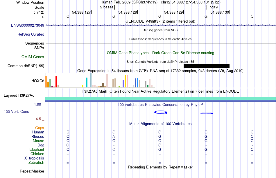The image size is (276, 178).
Task: Open the RefSeq Curated track label
Action: coord(31,34)
